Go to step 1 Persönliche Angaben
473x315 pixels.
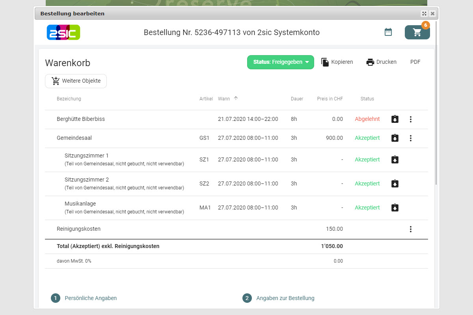click(90, 298)
